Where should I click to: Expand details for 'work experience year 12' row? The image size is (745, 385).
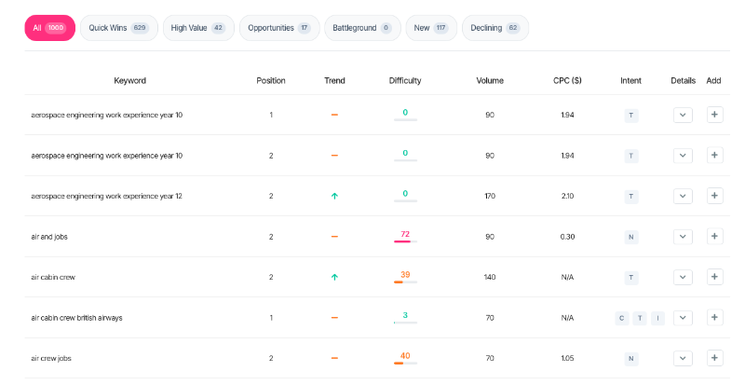[683, 196]
